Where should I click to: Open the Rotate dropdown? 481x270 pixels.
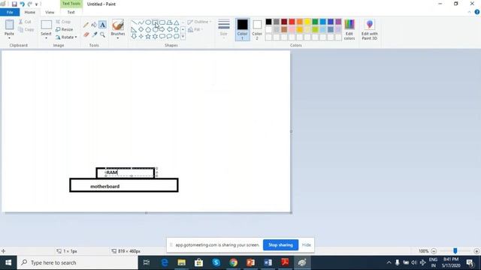tap(66, 37)
